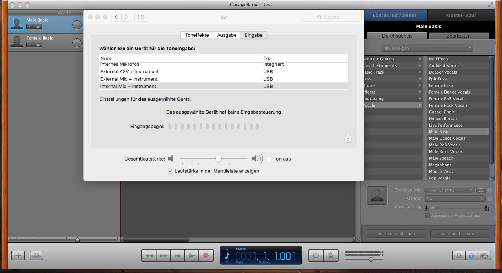Switch to the Toneffekte tab
Viewport: 502px width, 273px height.
coord(197,35)
